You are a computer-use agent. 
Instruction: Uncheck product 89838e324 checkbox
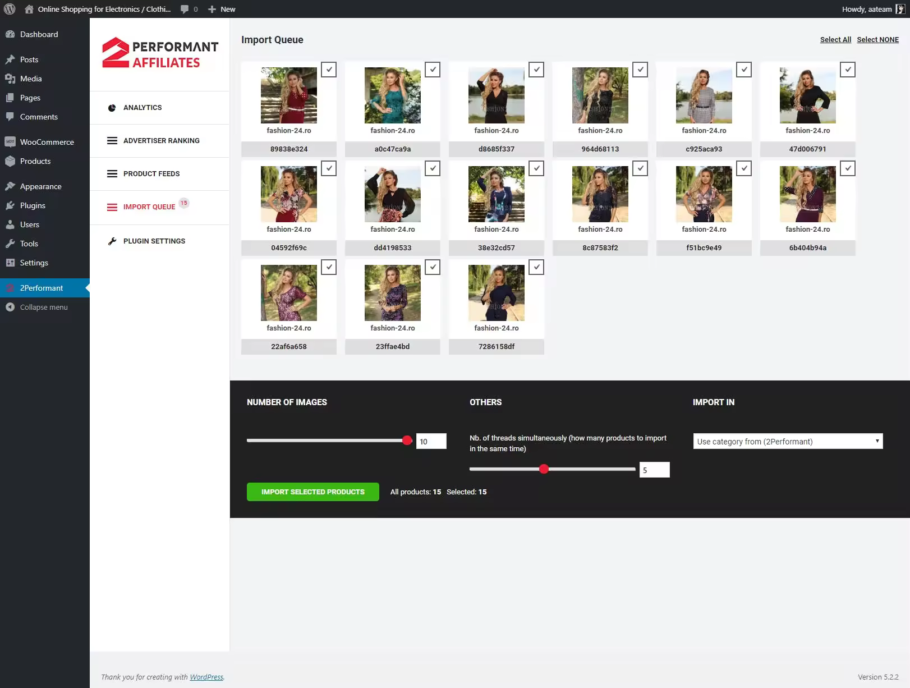point(329,70)
